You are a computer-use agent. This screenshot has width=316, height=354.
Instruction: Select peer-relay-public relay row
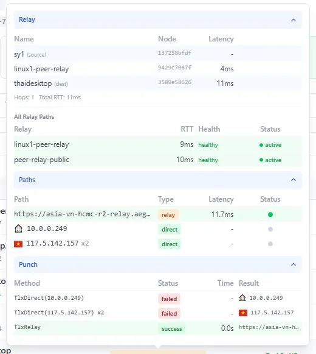tap(42, 160)
